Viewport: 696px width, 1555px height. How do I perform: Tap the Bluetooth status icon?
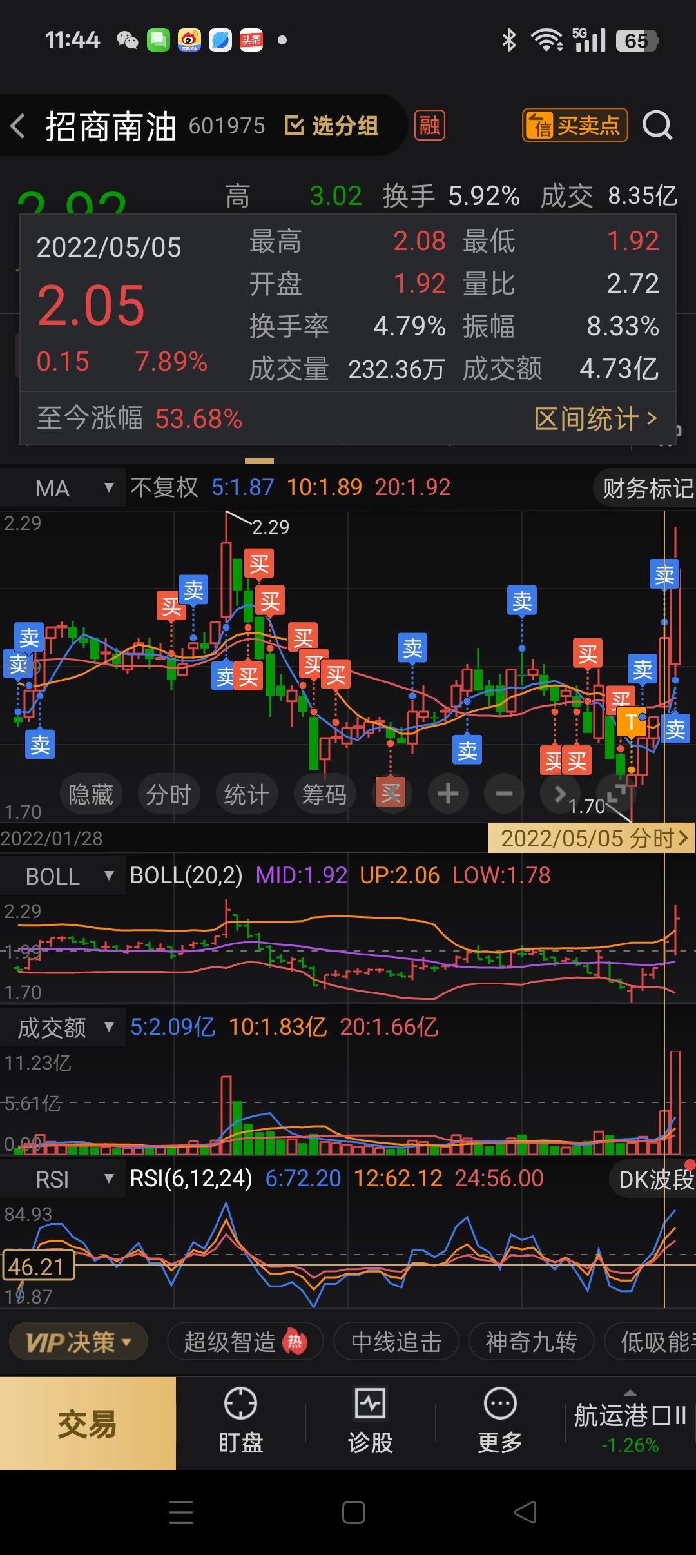pyautogui.click(x=509, y=40)
